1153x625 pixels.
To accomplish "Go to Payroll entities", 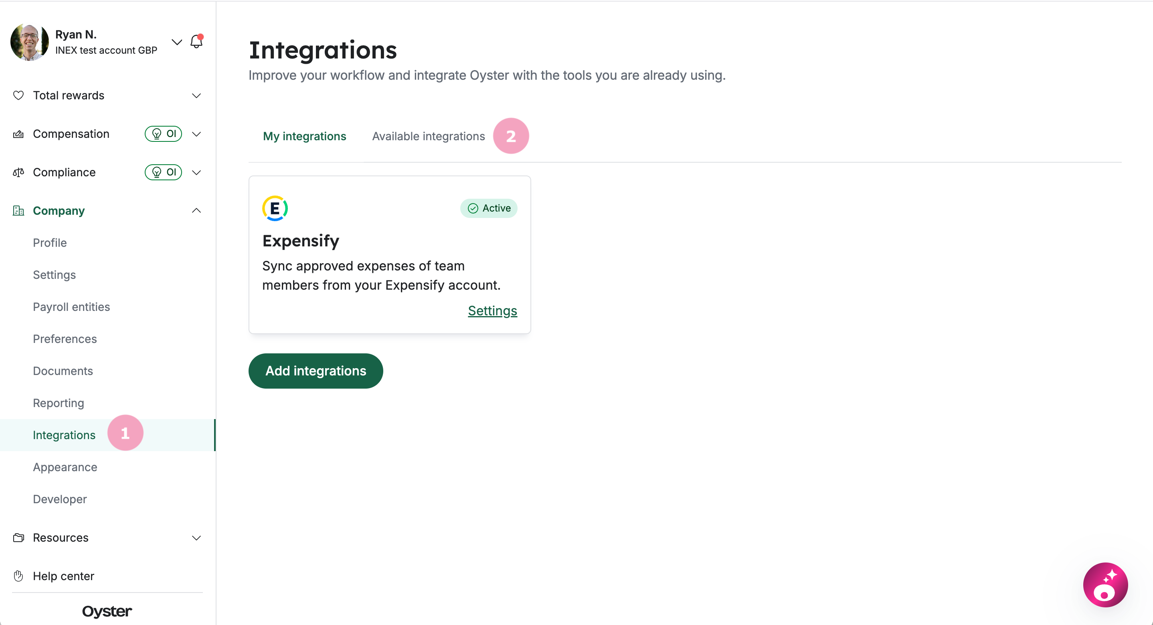I will tap(71, 307).
